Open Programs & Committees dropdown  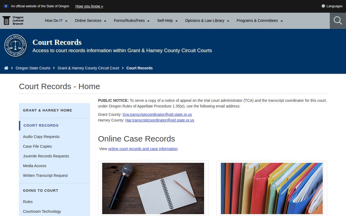pos(259,21)
